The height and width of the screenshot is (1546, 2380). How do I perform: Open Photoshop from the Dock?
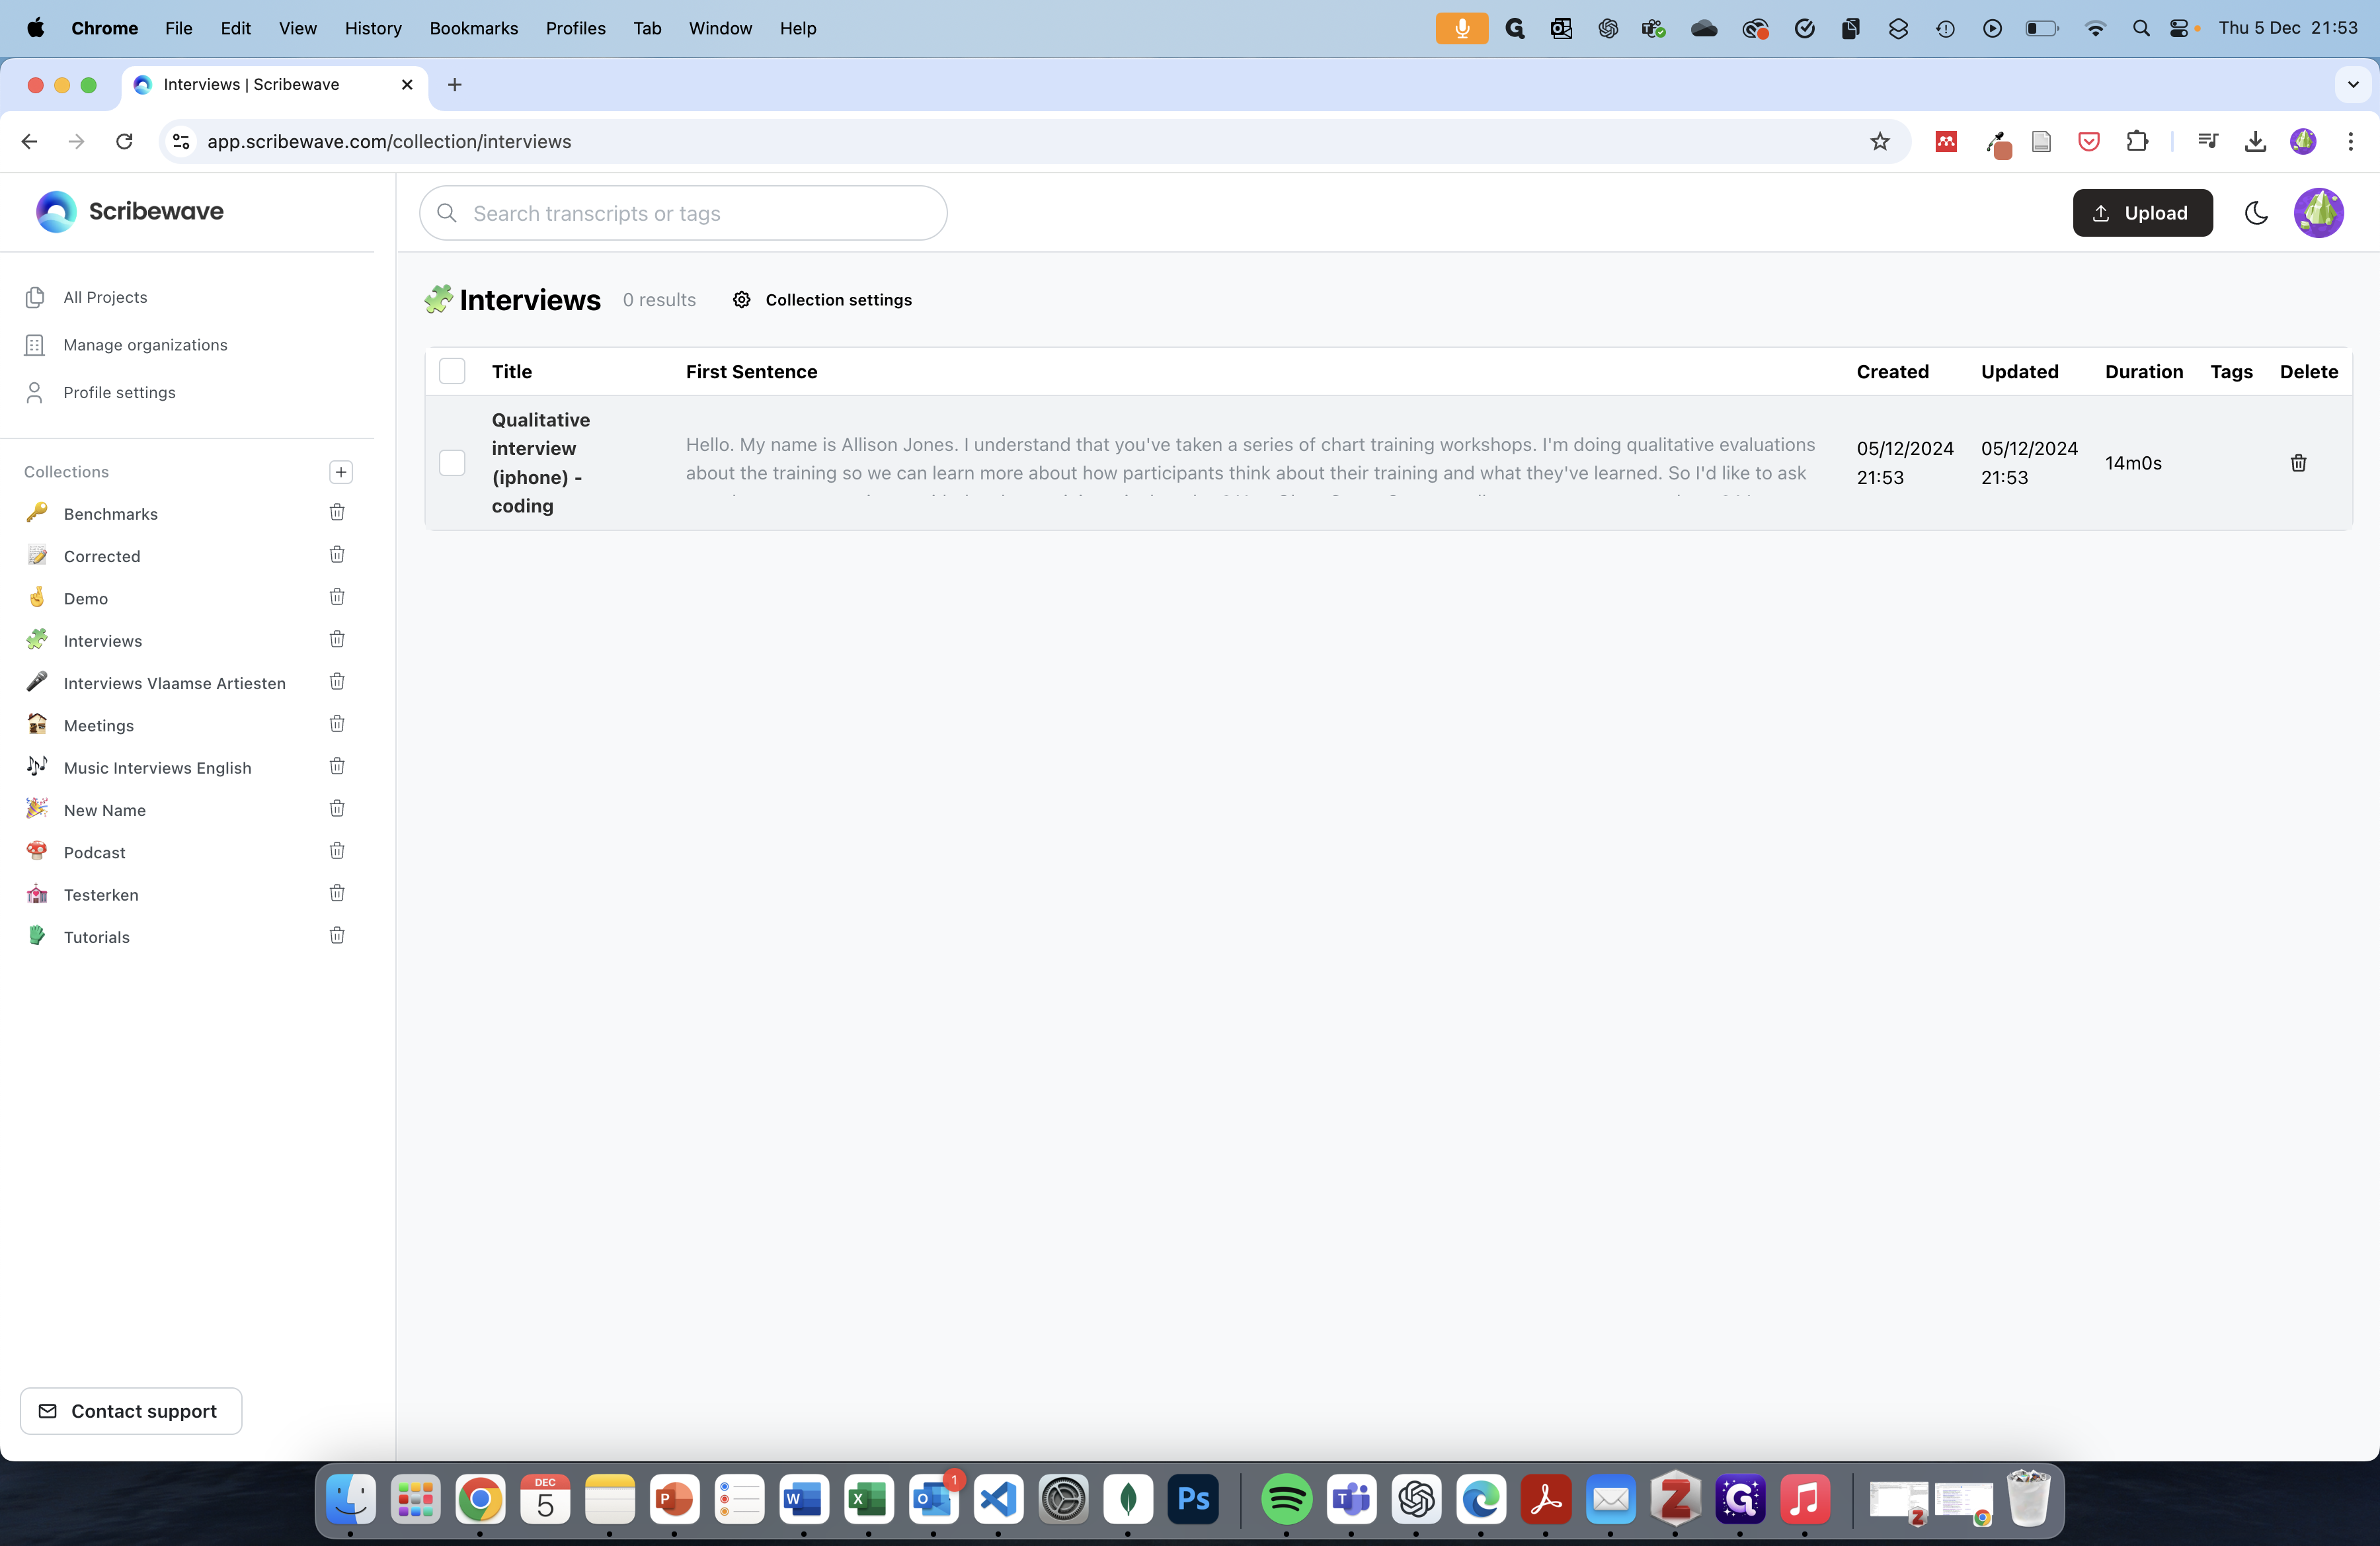1193,1499
